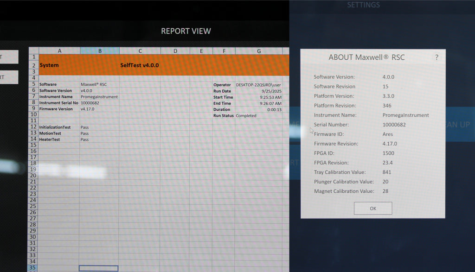This screenshot has width=475, height=272.
Task: Click the OK button in About dialog
Action: point(373,208)
